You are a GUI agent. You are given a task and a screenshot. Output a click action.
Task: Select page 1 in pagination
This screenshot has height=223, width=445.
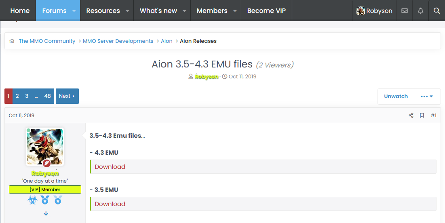(x=8, y=96)
